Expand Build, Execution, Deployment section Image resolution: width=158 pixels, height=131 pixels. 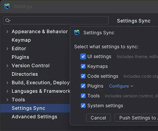coord(7,83)
